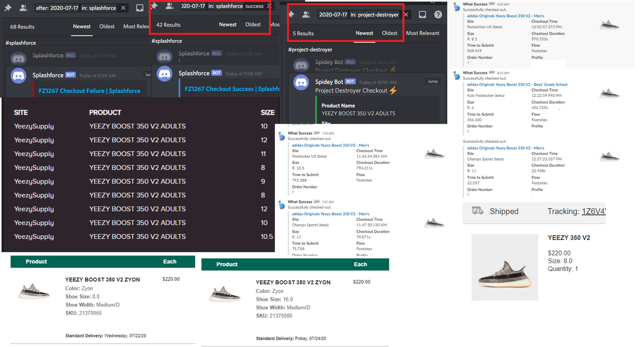640x347 pixels.
Task: Switch to Most Relevant in project-destroyer panel
Action: pyautogui.click(x=423, y=33)
